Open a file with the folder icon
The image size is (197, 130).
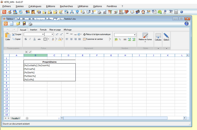pyautogui.click(x=18, y=24)
